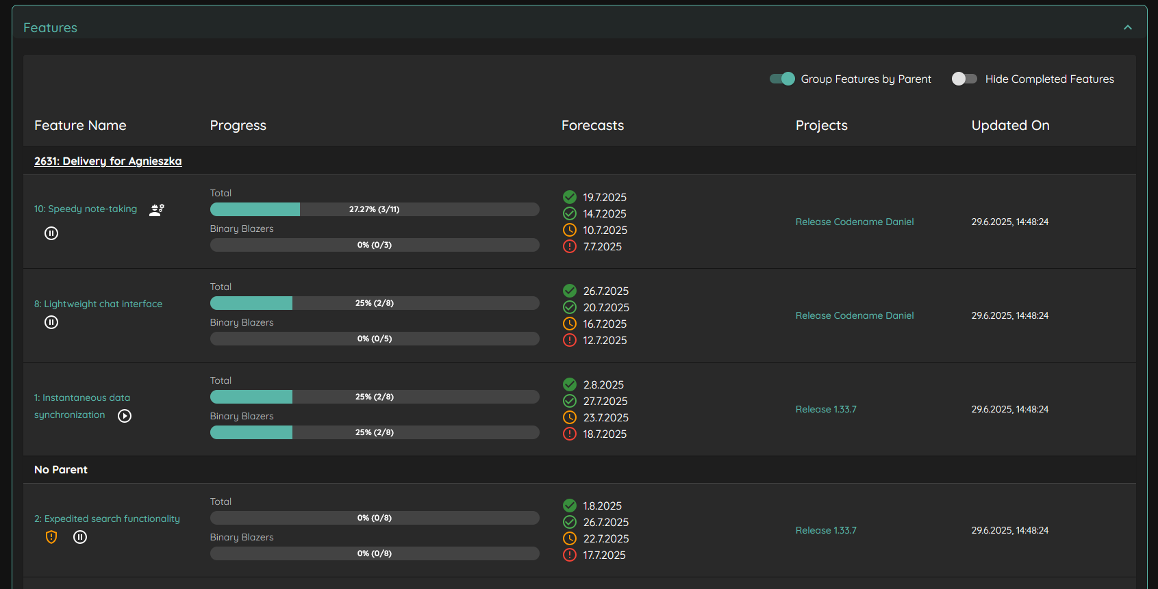Disable Group Features by Parent switch

point(782,79)
